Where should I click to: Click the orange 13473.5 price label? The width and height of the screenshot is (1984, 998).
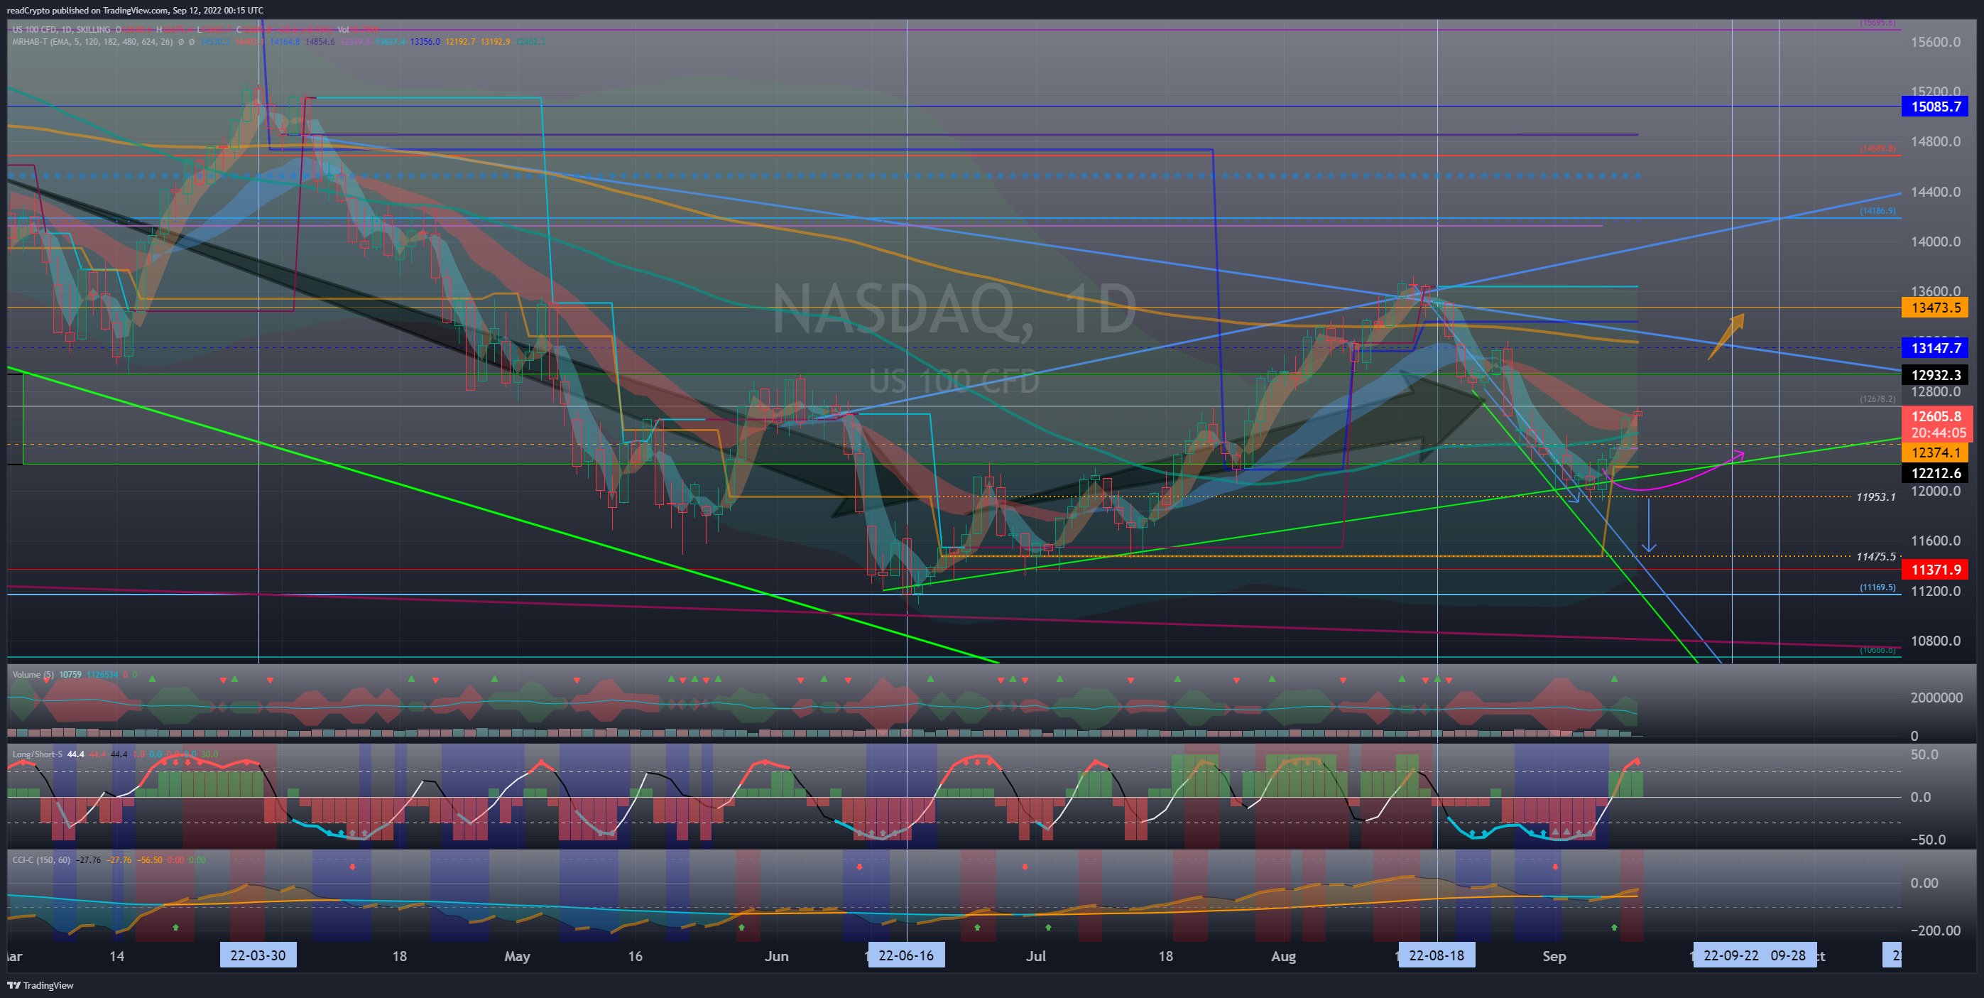tap(1936, 308)
